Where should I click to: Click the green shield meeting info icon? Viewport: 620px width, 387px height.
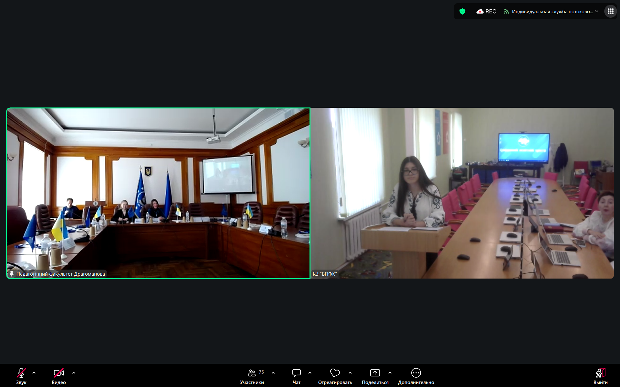click(x=462, y=12)
